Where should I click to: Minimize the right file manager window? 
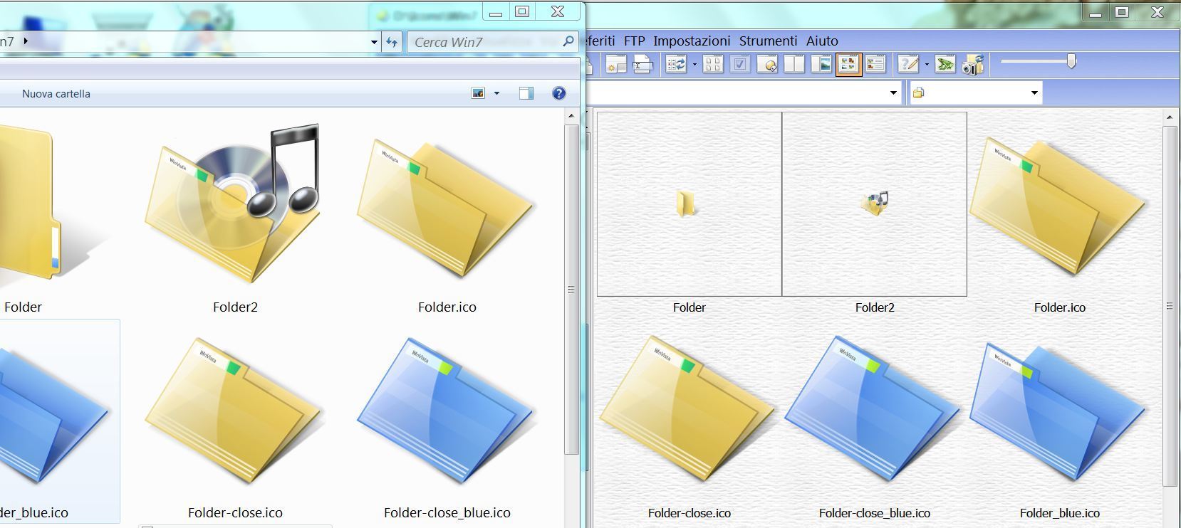click(x=1096, y=12)
